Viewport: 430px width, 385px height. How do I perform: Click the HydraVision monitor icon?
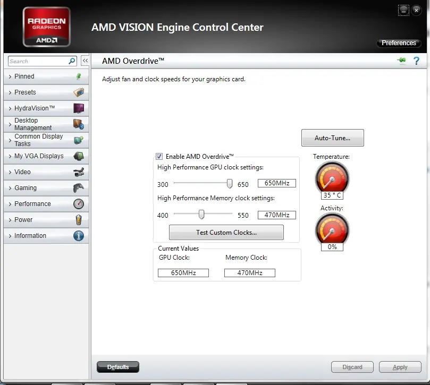tap(79, 108)
